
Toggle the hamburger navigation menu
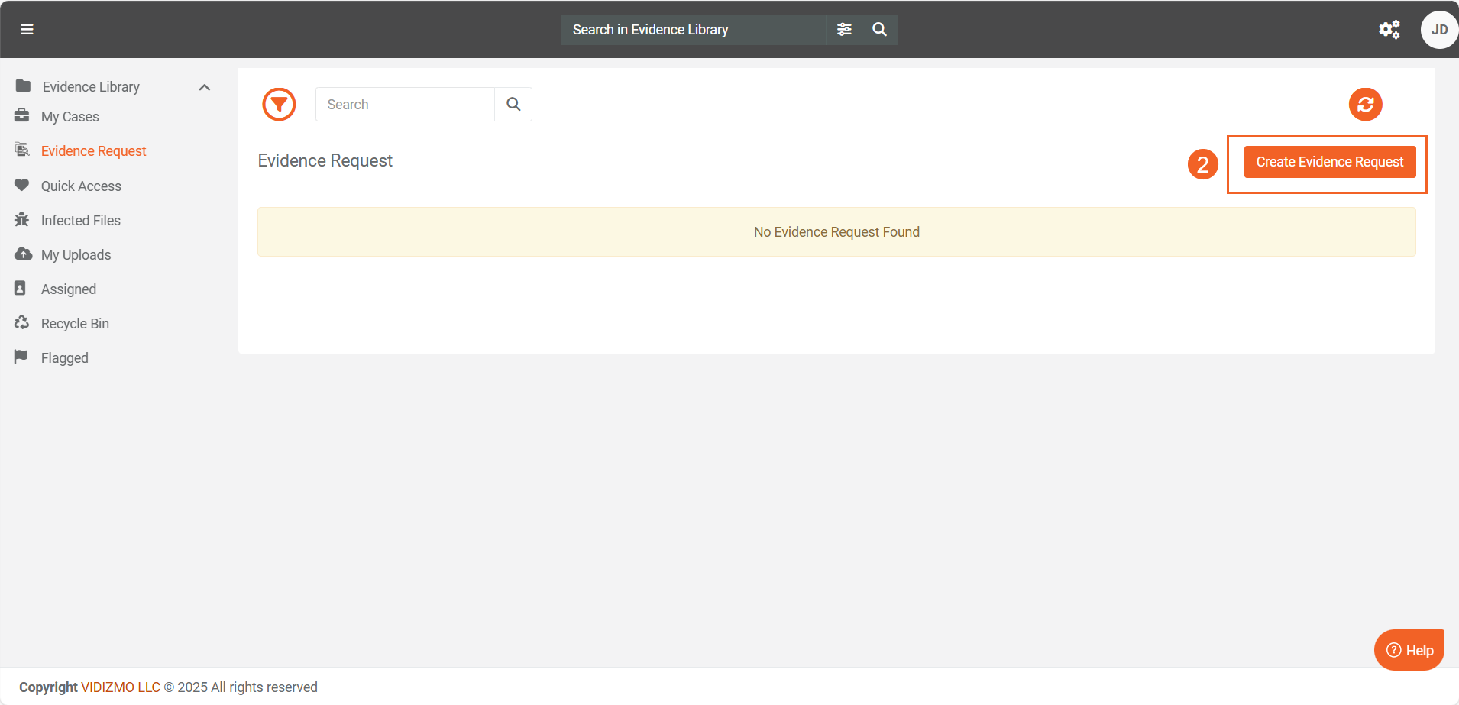click(x=27, y=29)
